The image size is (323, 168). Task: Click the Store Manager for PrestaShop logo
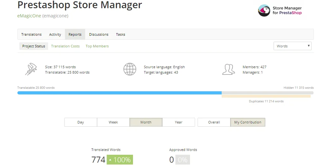[280, 10]
